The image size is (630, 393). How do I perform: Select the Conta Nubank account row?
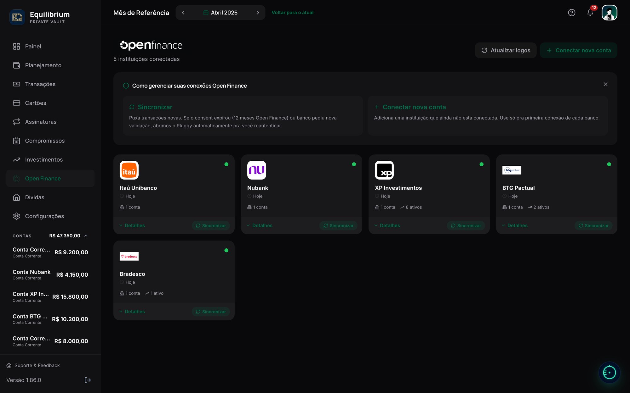click(50, 275)
